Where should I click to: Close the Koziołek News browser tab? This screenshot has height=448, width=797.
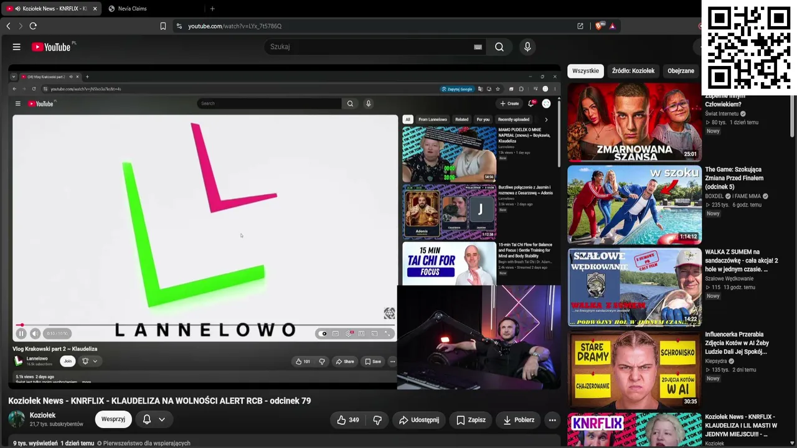(95, 9)
